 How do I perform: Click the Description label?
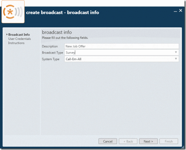50,47
